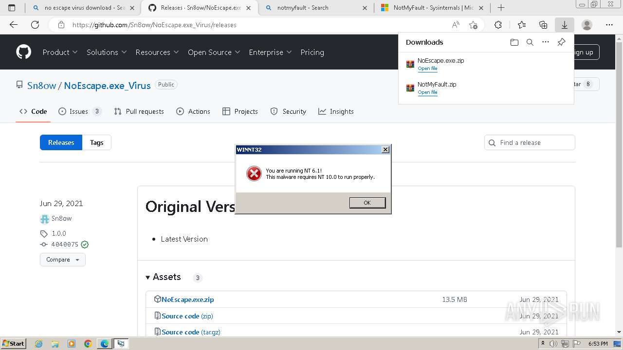The width and height of the screenshot is (623, 350).
Task: Go back with the browser back arrow
Action: (x=14, y=25)
